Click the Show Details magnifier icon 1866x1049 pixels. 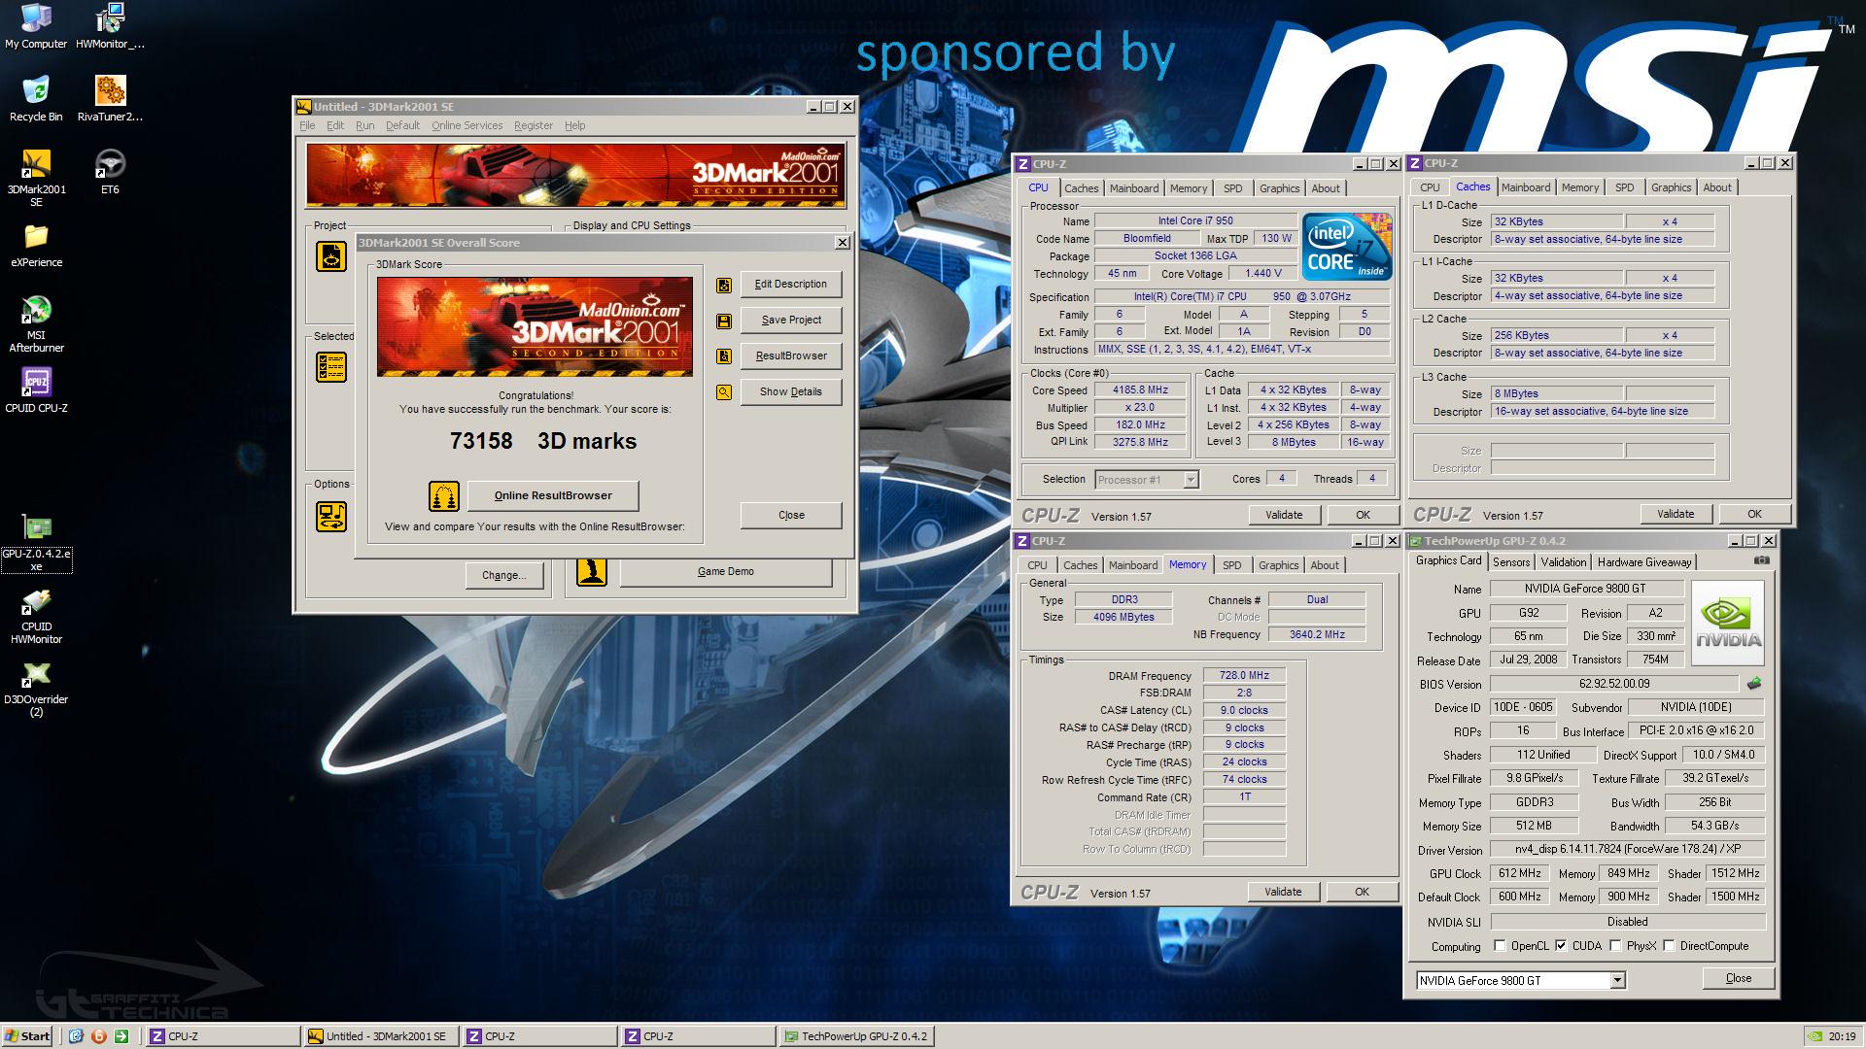click(x=724, y=392)
